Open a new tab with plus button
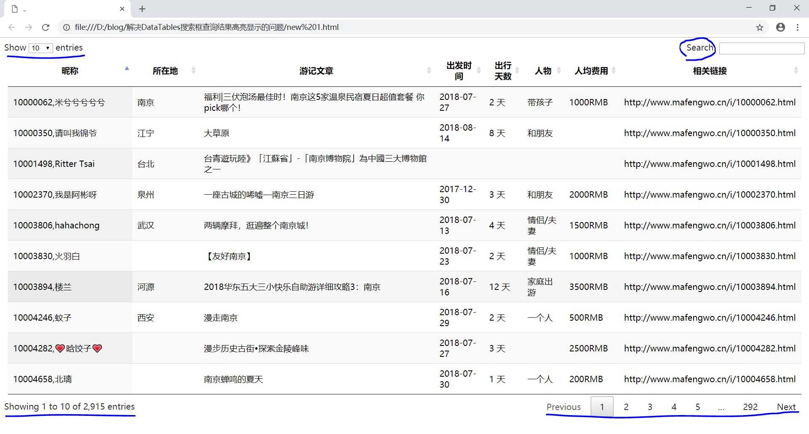809x434 pixels. point(142,9)
